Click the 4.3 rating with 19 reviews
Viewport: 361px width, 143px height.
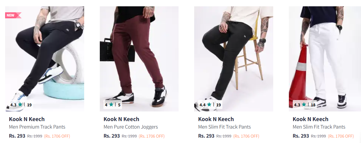coord(13,105)
